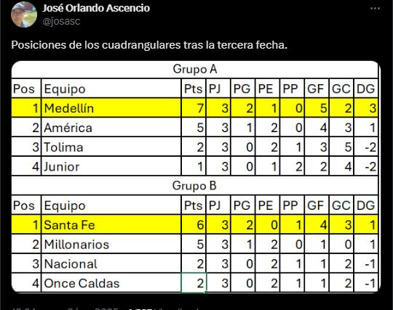Click the tweet text about cuadrangulares

click(149, 45)
